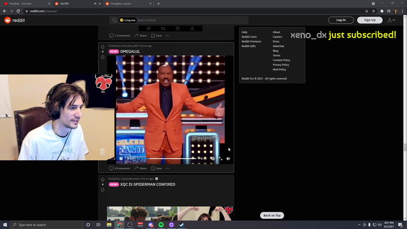Open the Reddit Gifts footer link
The width and height of the screenshot is (407, 229).
pyautogui.click(x=249, y=46)
